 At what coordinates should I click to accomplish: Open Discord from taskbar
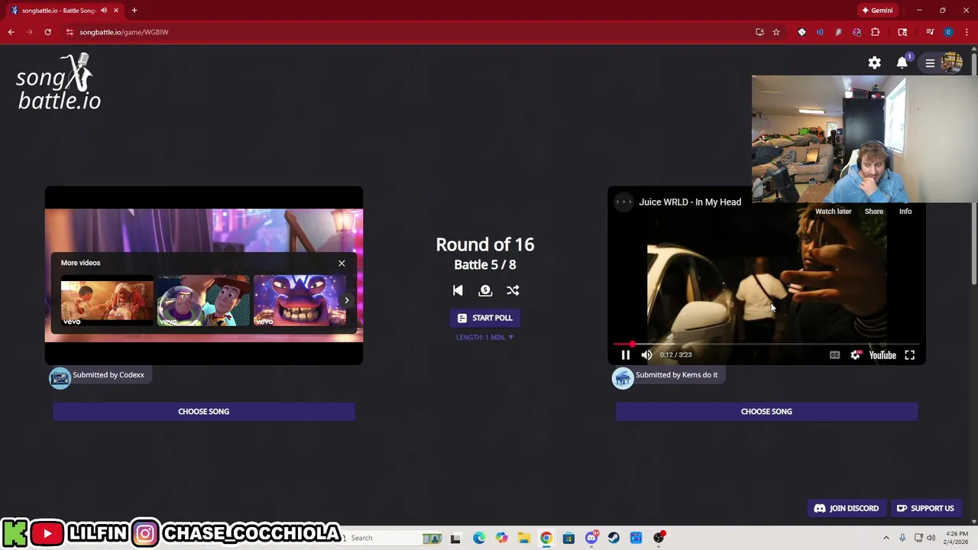click(591, 538)
